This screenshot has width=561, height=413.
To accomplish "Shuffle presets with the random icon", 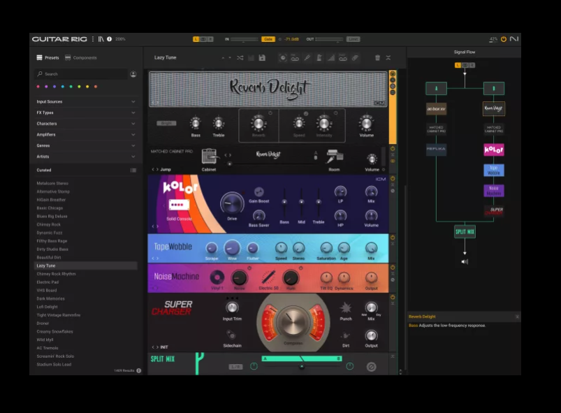I will (x=240, y=57).
